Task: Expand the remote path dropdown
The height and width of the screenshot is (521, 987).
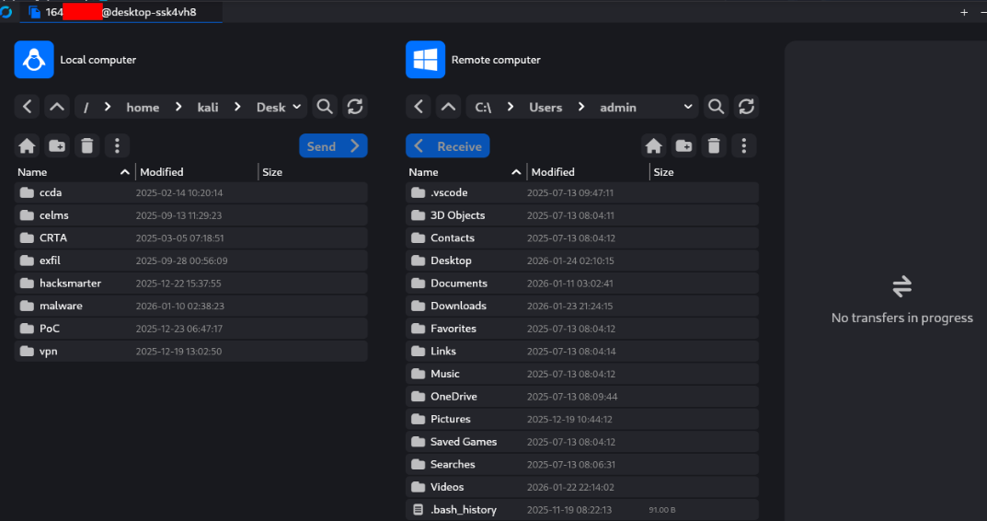Action: coord(688,107)
